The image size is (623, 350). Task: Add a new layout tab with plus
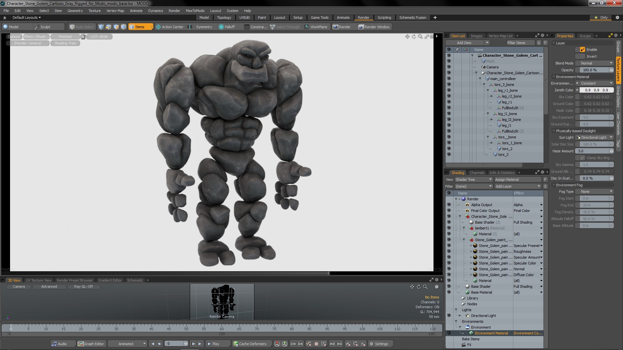pos(435,17)
